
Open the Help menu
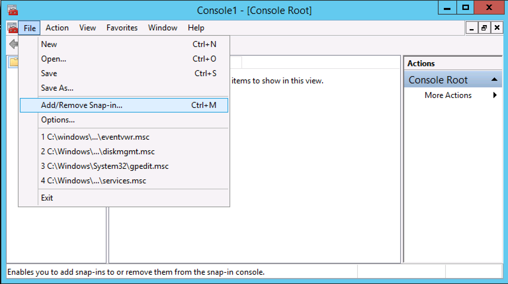coord(196,28)
